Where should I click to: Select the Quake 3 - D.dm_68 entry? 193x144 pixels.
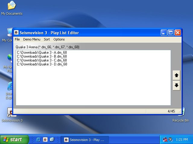click(x=42, y=64)
